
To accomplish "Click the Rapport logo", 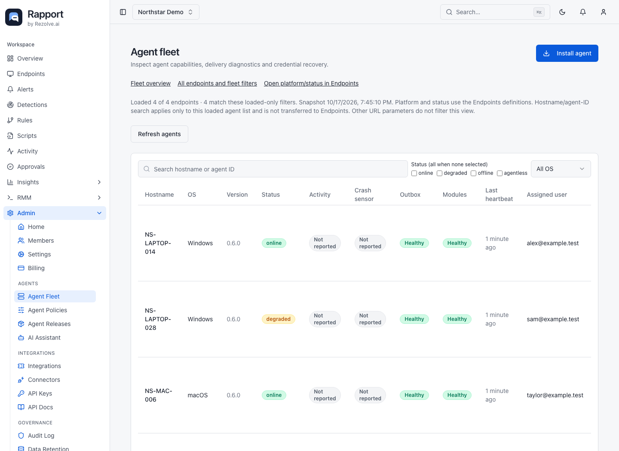I will click(14, 17).
